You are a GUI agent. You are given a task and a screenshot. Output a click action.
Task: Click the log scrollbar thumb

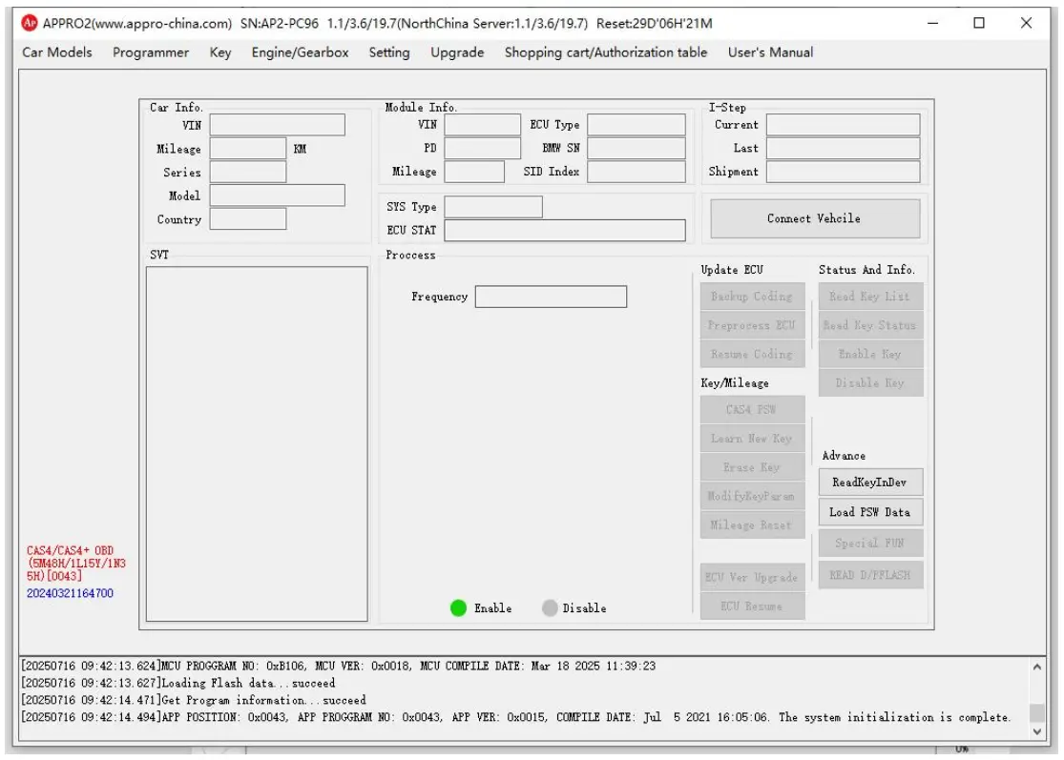click(1037, 713)
